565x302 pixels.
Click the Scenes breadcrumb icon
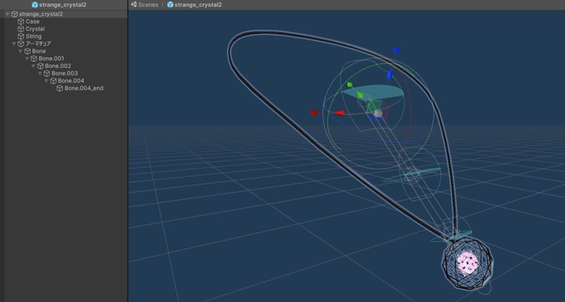[x=134, y=4]
